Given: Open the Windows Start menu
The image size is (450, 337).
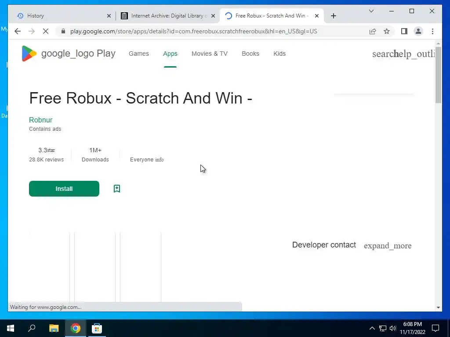Looking at the screenshot, I should 11,328.
